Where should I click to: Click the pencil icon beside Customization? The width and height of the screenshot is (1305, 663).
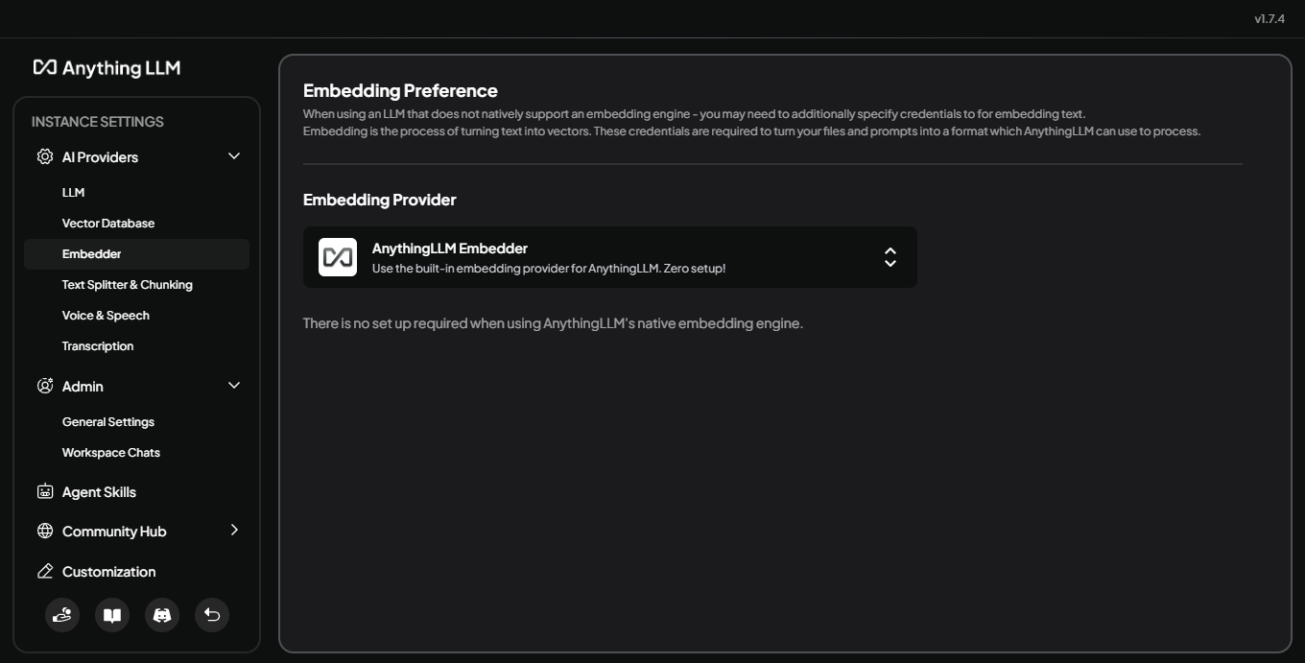[x=45, y=571]
